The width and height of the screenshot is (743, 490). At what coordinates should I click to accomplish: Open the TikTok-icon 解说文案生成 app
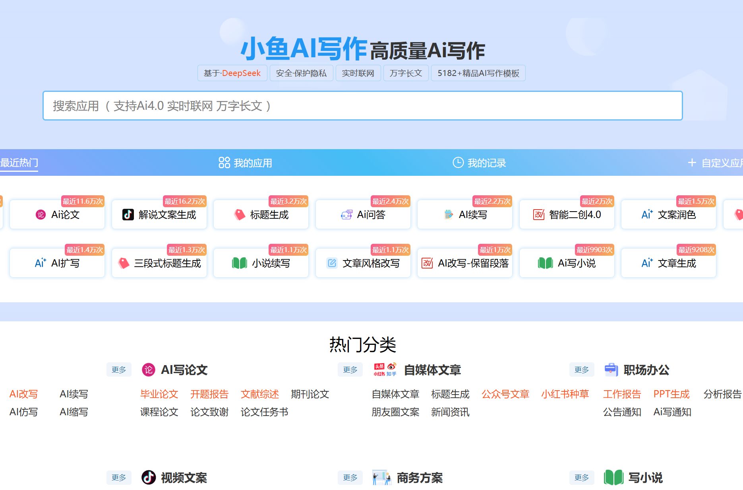[x=159, y=215]
